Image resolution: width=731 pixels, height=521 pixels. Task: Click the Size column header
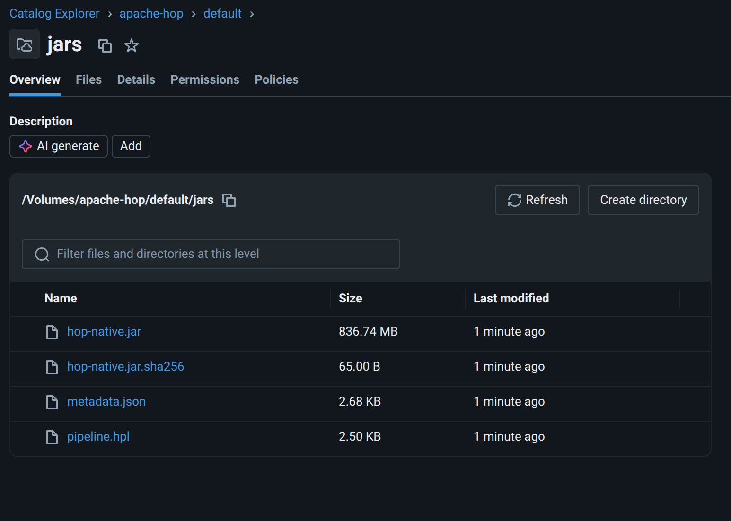(x=351, y=298)
